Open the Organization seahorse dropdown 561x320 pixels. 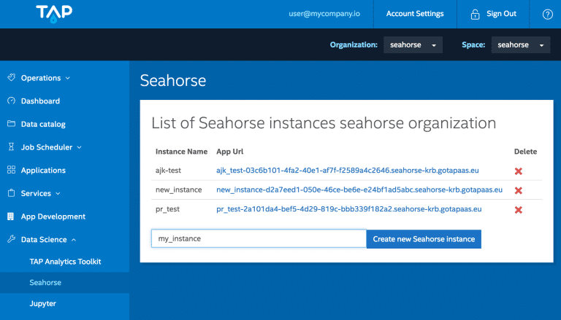point(413,45)
